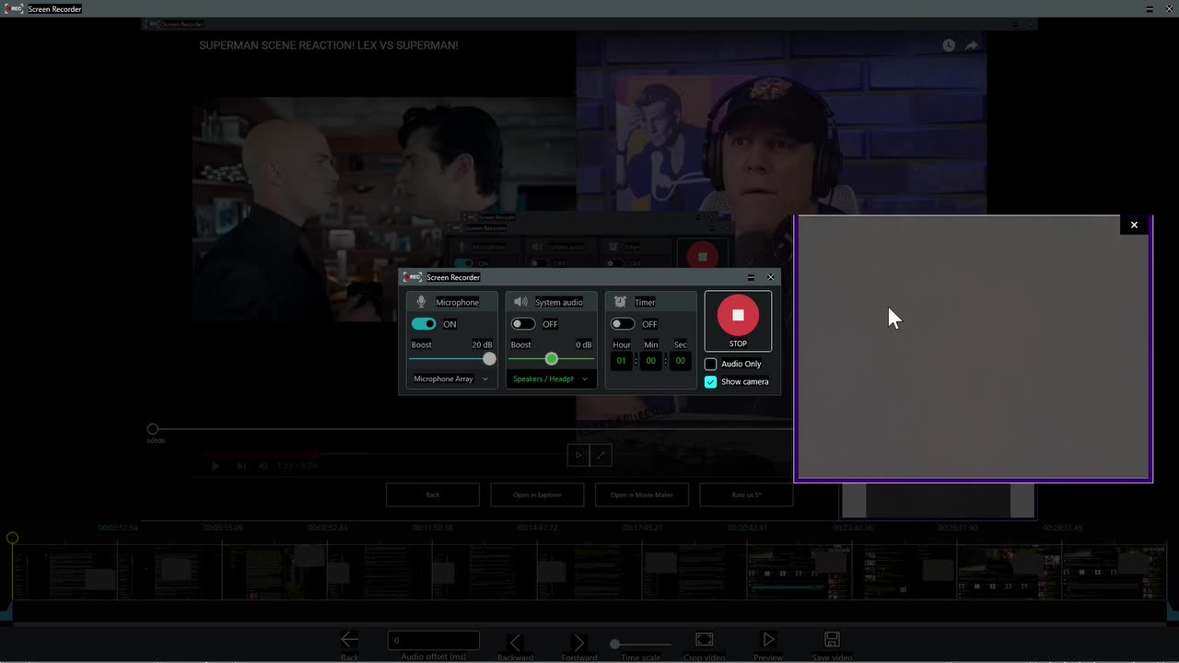The height and width of the screenshot is (663, 1179).
Task: Click the skip next icon in video controls
Action: [x=241, y=466]
